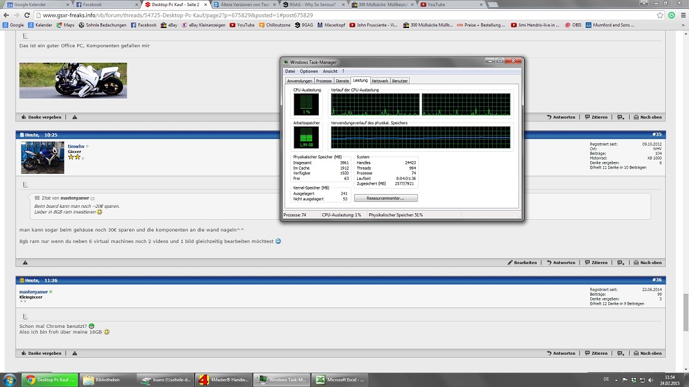Open Microsoft Excel from the taskbar

coord(342,380)
